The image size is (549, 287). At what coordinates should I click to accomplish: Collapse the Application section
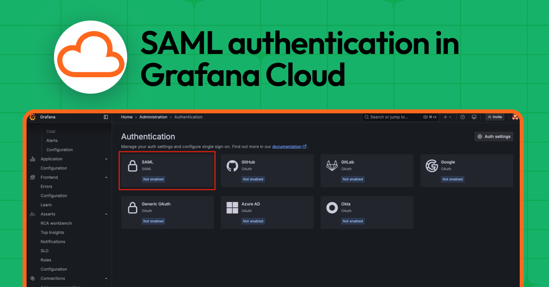[106, 159]
